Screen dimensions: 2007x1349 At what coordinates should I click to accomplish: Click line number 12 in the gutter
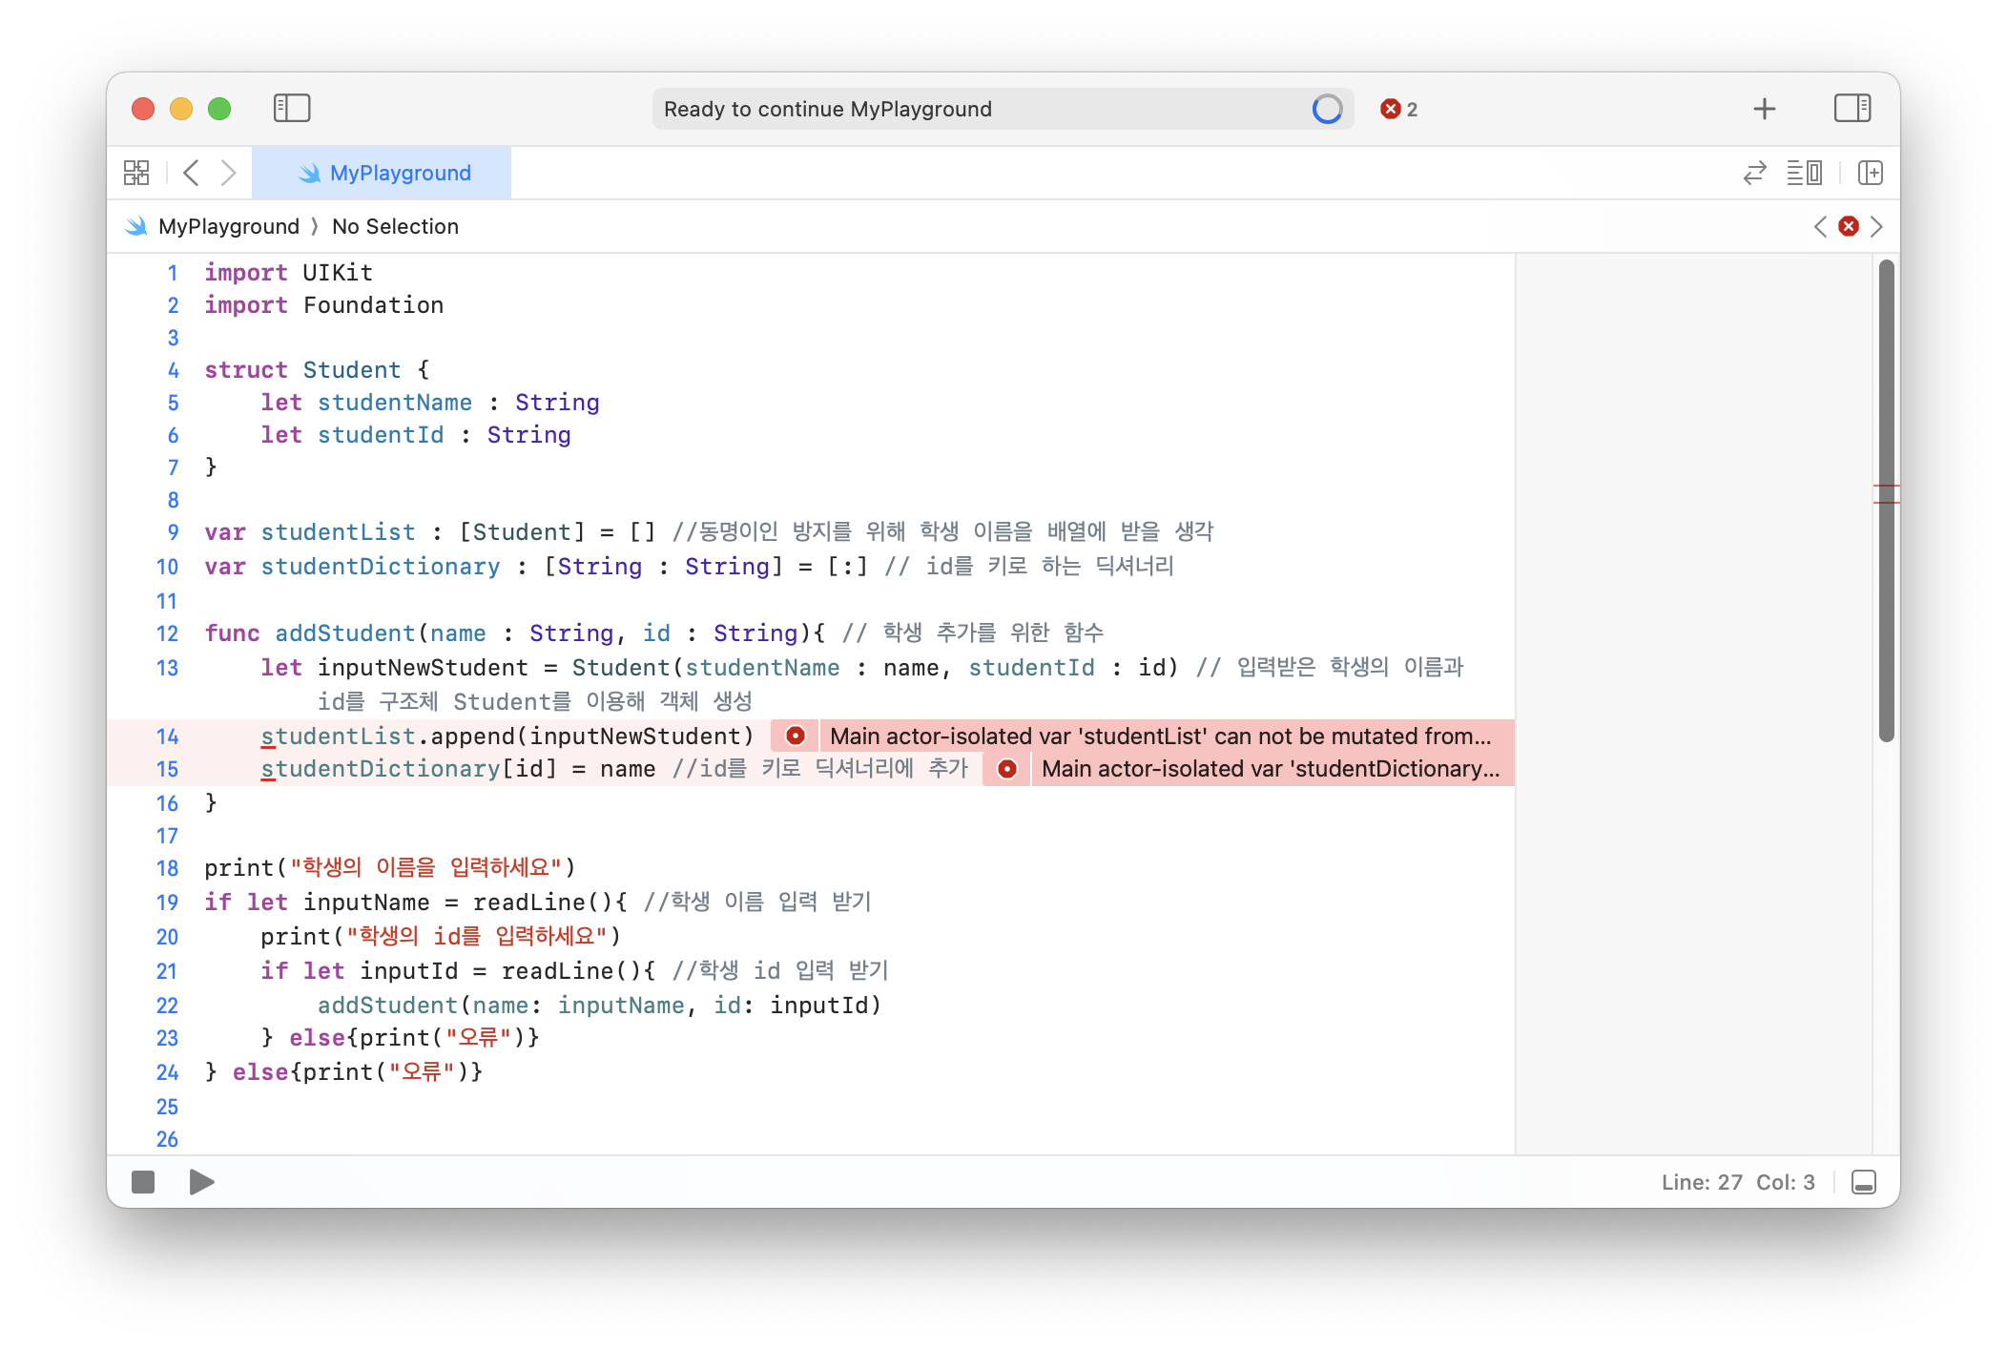click(167, 633)
